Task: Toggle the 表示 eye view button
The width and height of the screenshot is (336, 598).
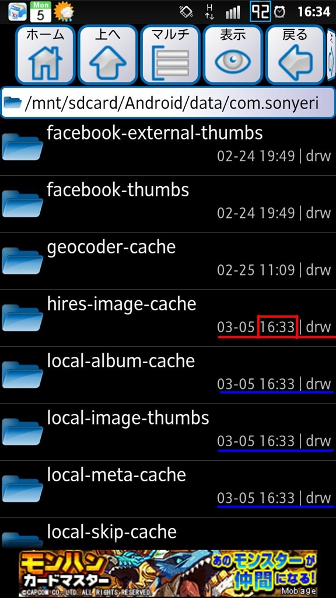Action: pos(233,54)
